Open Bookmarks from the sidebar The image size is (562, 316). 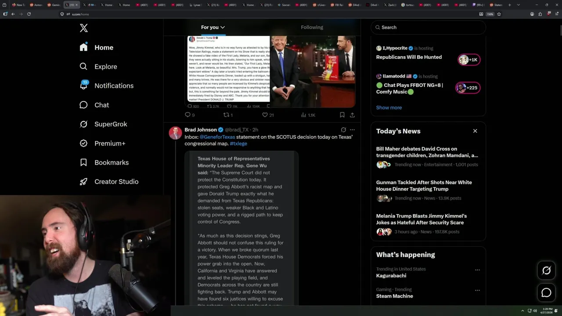point(104,162)
